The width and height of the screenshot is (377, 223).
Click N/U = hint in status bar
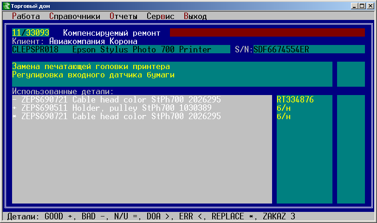pos(126,217)
